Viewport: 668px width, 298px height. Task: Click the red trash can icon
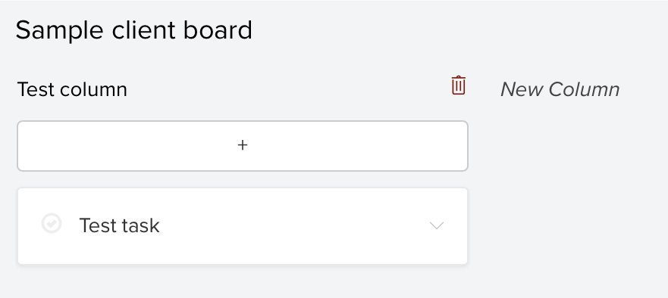coord(459,85)
